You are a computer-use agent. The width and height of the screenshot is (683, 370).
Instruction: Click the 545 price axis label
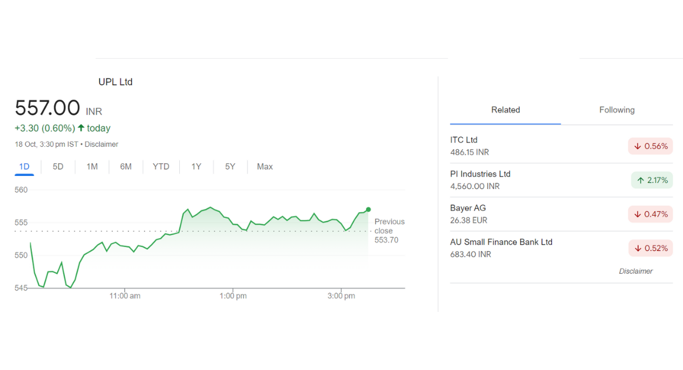click(21, 288)
